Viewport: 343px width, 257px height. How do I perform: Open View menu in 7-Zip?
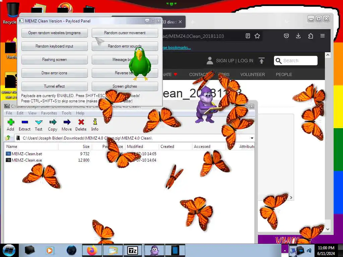click(x=32, y=113)
